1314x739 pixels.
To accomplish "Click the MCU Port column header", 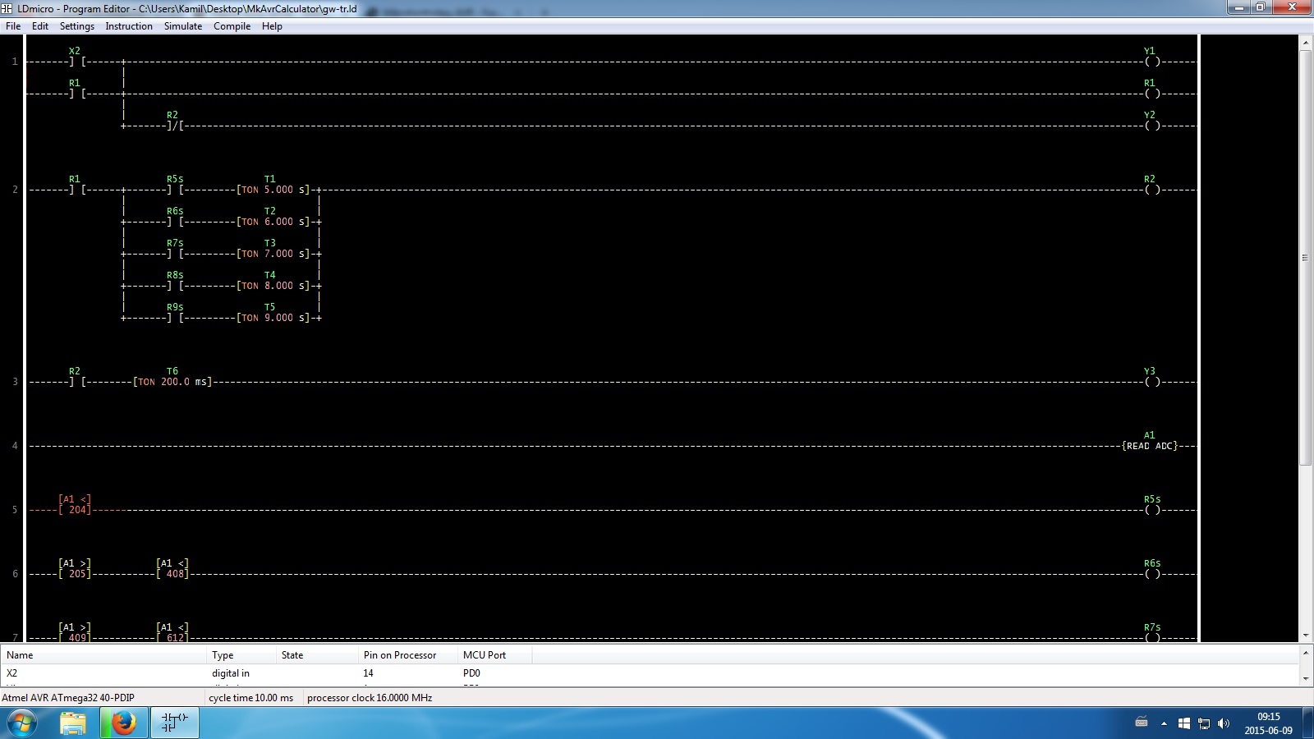I will click(x=495, y=655).
